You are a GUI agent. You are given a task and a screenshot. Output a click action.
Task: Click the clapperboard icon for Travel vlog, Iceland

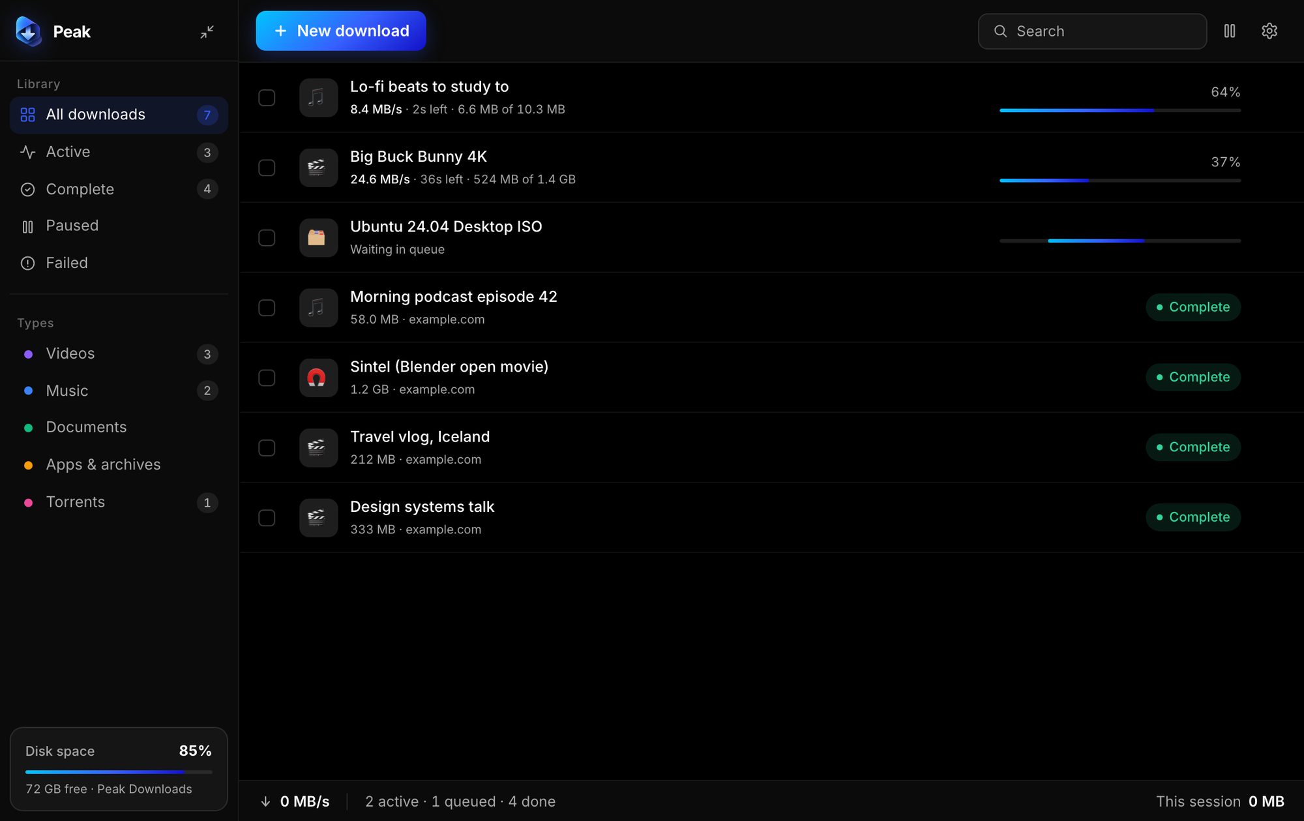[318, 447]
